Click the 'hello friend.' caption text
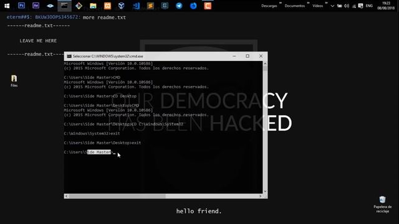This screenshot has height=224, width=399. pyautogui.click(x=199, y=211)
